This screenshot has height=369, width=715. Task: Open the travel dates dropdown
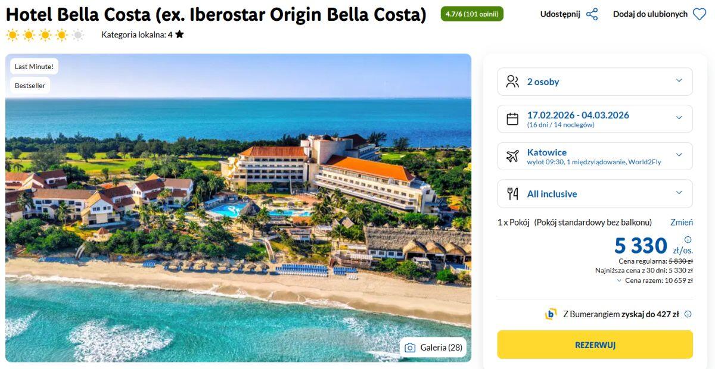(679, 118)
